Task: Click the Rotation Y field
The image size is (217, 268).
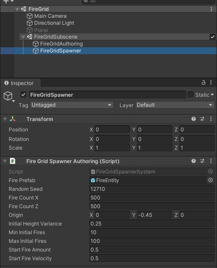Action: point(155,139)
